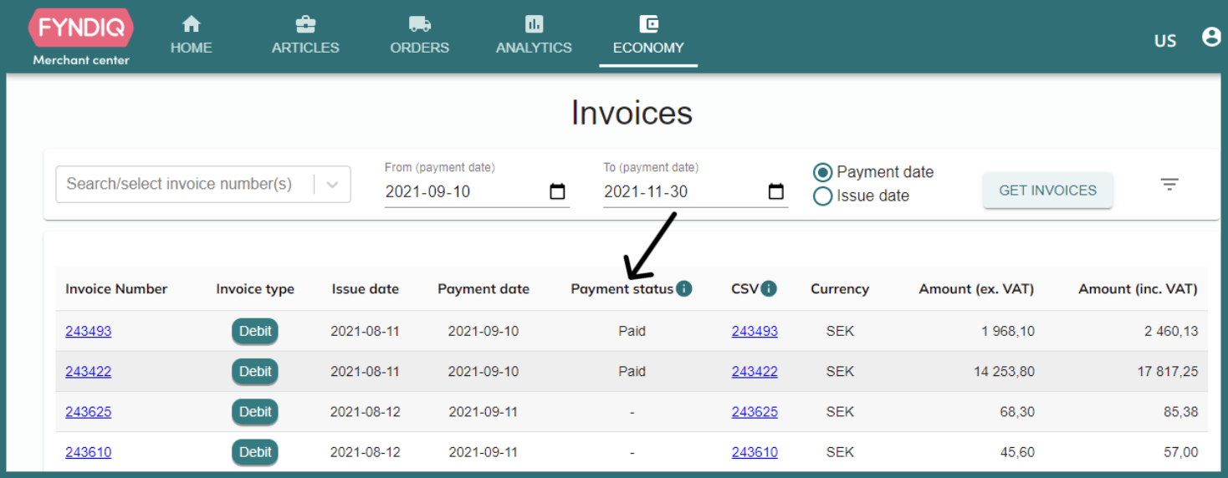Open the Orders section
This screenshot has width=1228, height=478.
coord(419,36)
